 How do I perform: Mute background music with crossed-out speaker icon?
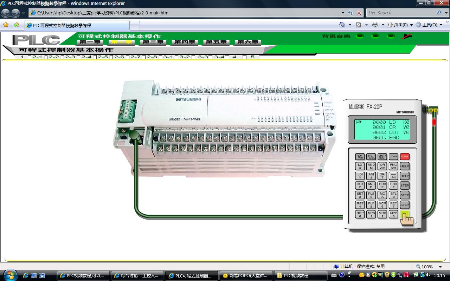[x=407, y=36]
